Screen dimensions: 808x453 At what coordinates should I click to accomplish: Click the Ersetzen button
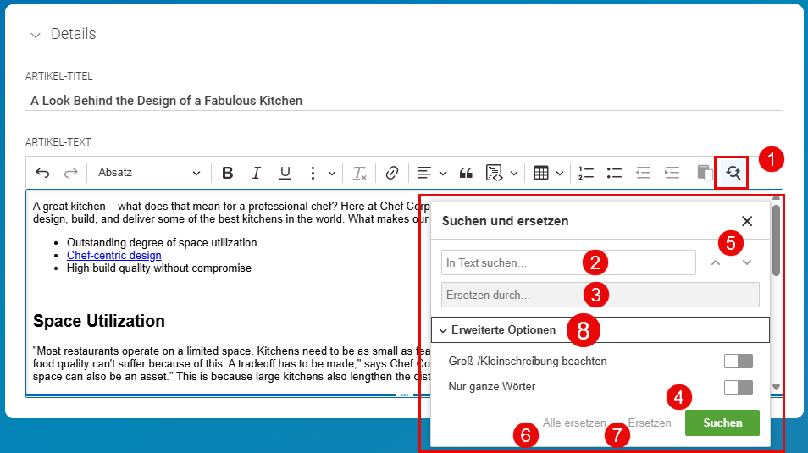[x=650, y=423]
